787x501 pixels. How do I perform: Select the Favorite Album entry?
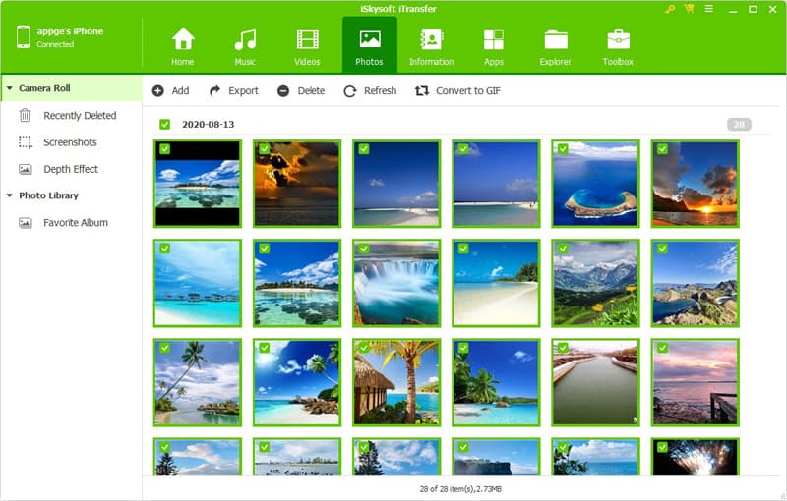[72, 222]
